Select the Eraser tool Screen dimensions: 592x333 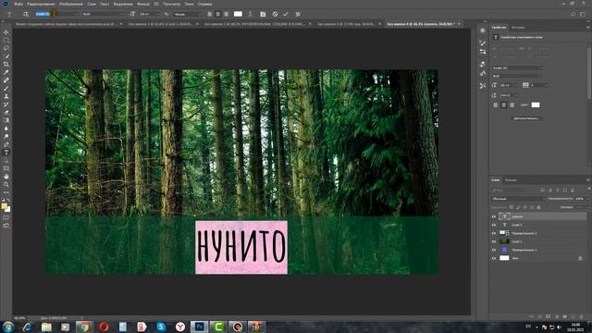(x=6, y=112)
